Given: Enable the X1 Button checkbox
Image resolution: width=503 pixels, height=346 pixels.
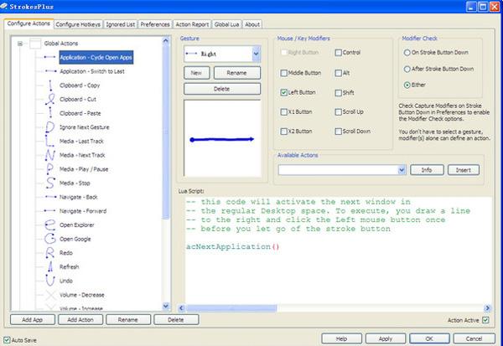Looking at the screenshot, I should (x=283, y=112).
